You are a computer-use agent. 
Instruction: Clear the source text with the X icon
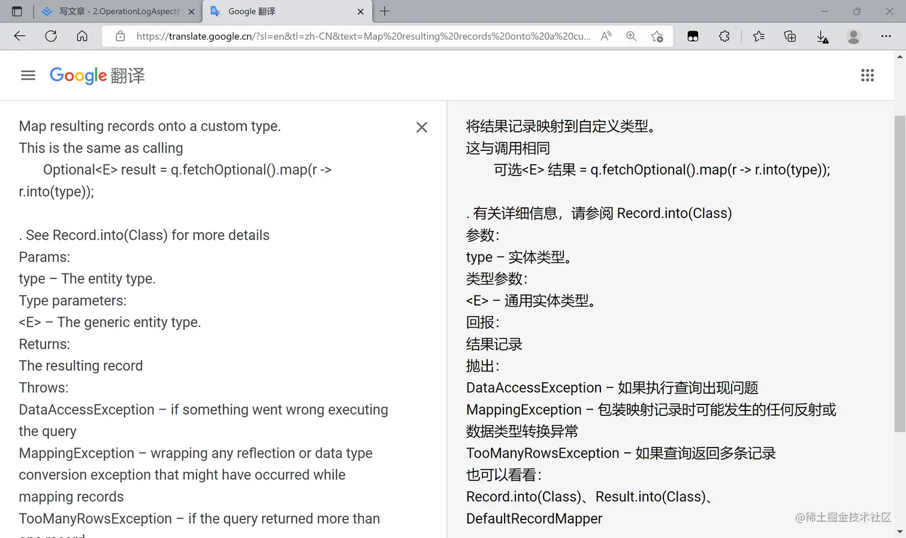[422, 127]
